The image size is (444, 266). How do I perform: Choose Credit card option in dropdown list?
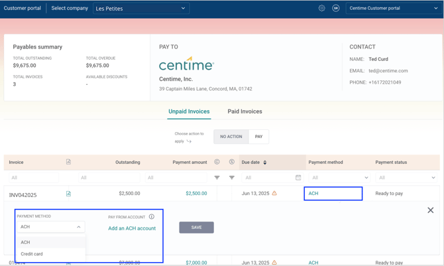51,254
